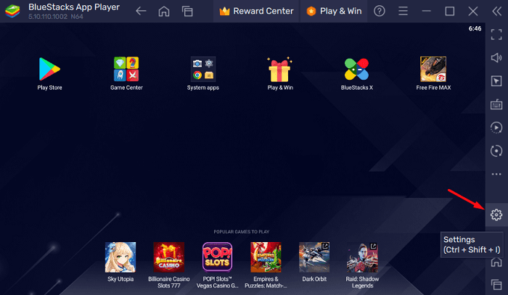The image size is (508, 295).
Task: Open Raid: Shadow Legends game
Action: 362,257
